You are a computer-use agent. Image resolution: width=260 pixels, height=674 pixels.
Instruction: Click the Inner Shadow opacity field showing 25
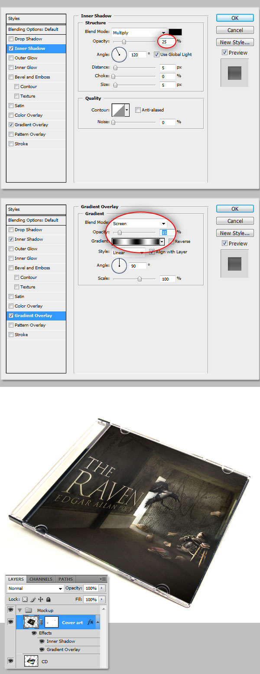tap(167, 42)
